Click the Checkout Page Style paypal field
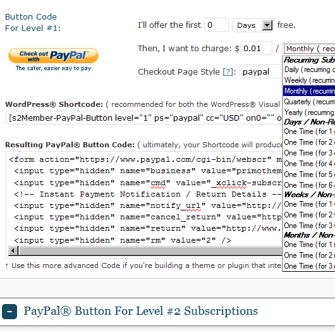The image size is (335, 335). tap(261, 72)
